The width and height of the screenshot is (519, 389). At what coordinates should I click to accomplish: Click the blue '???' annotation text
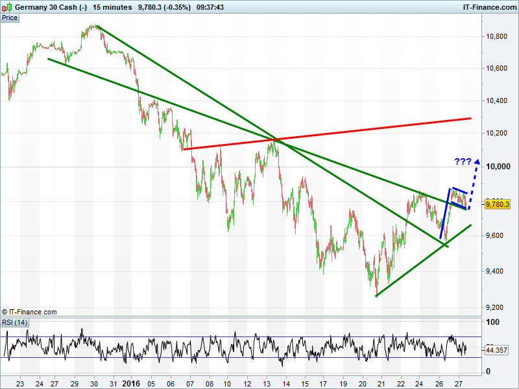coord(462,162)
